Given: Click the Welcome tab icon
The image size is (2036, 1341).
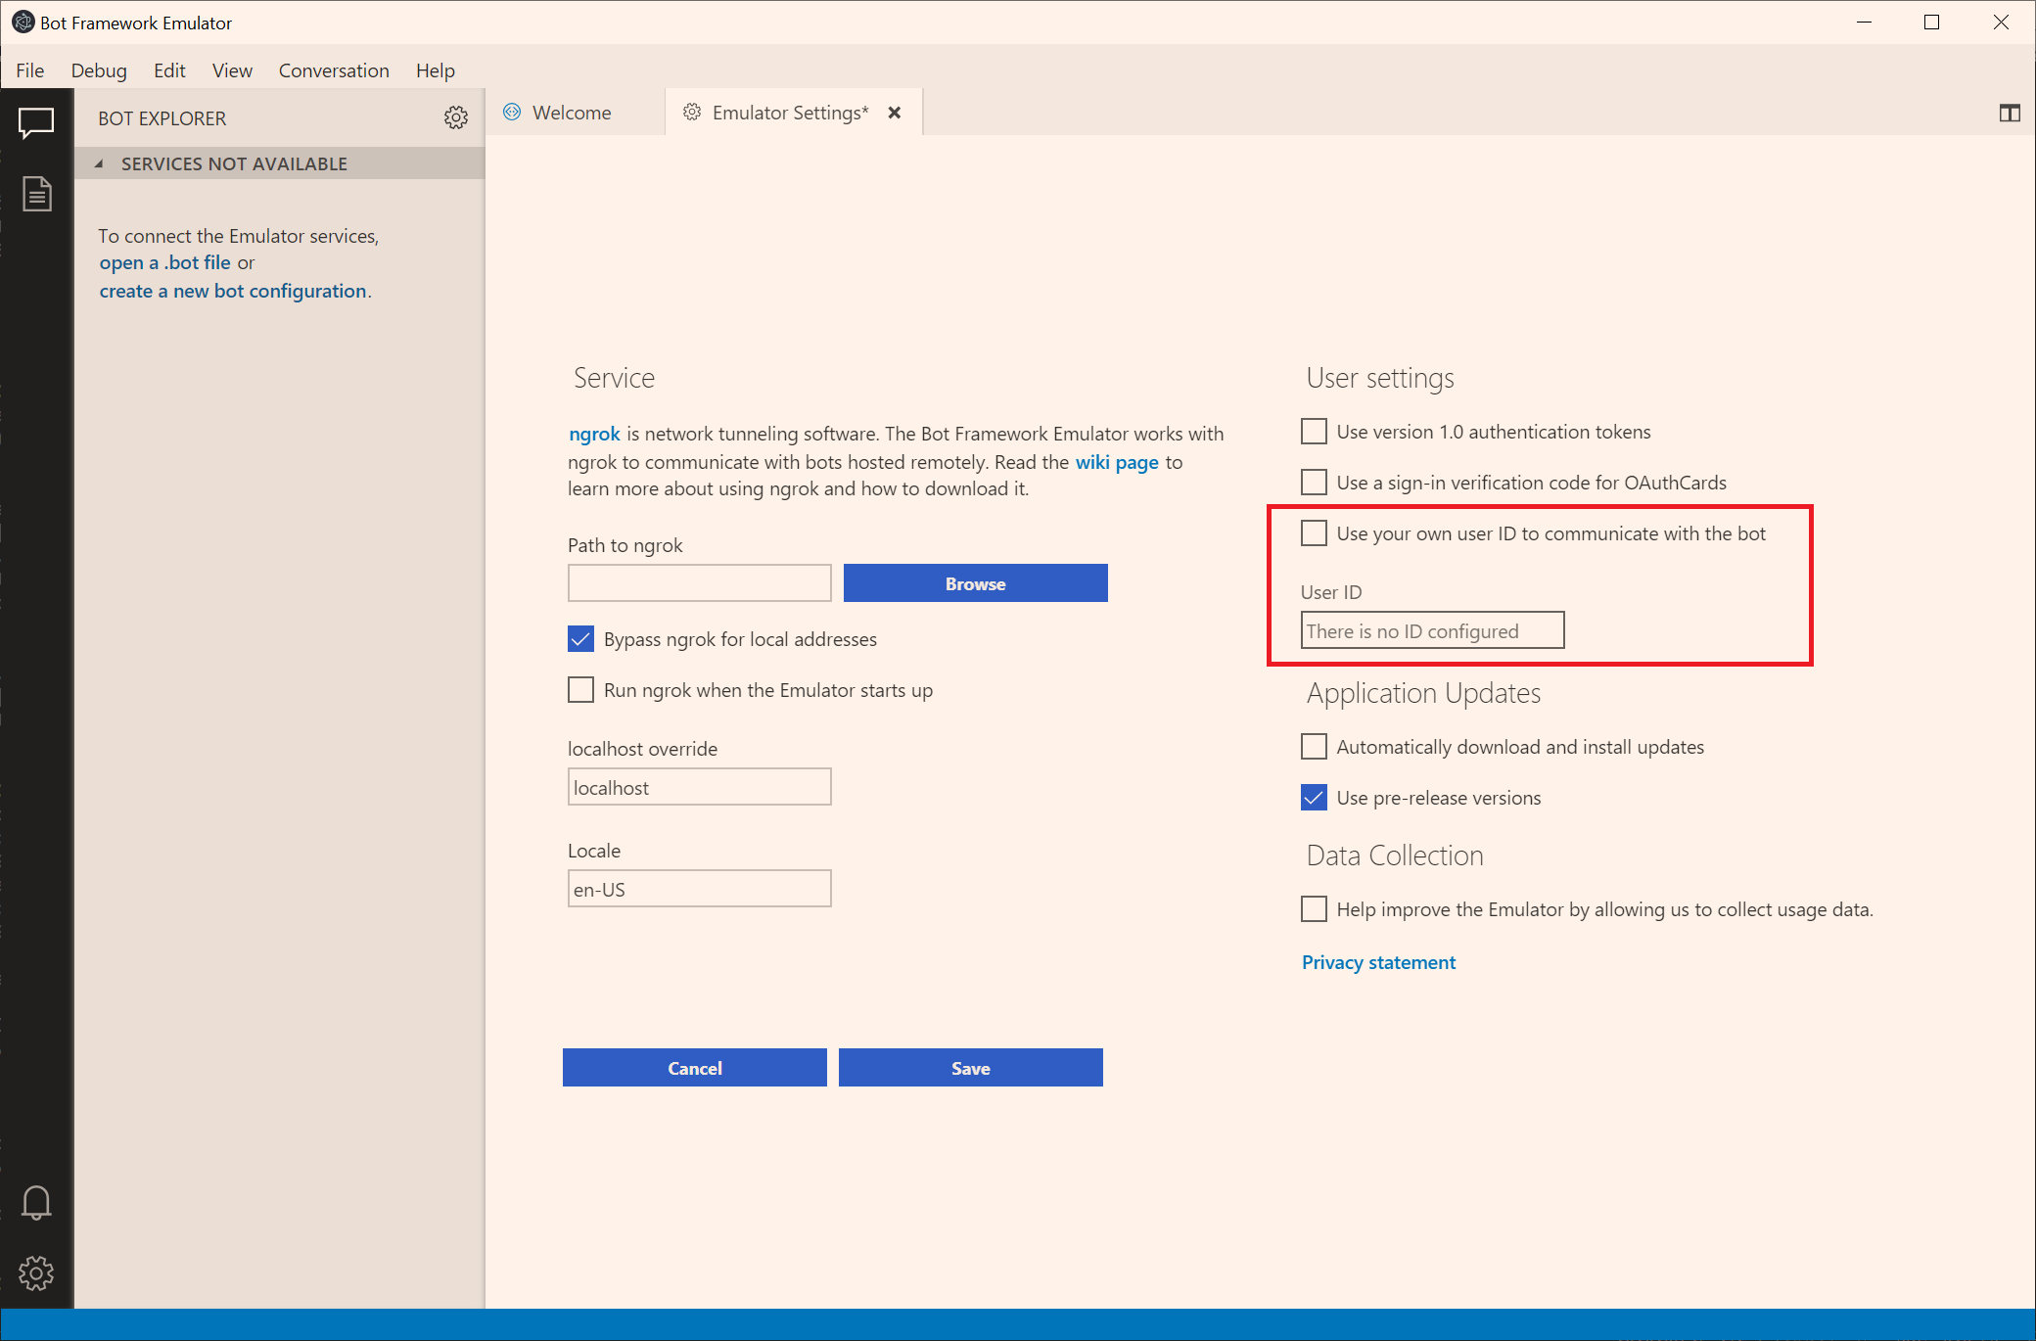Looking at the screenshot, I should tap(512, 113).
